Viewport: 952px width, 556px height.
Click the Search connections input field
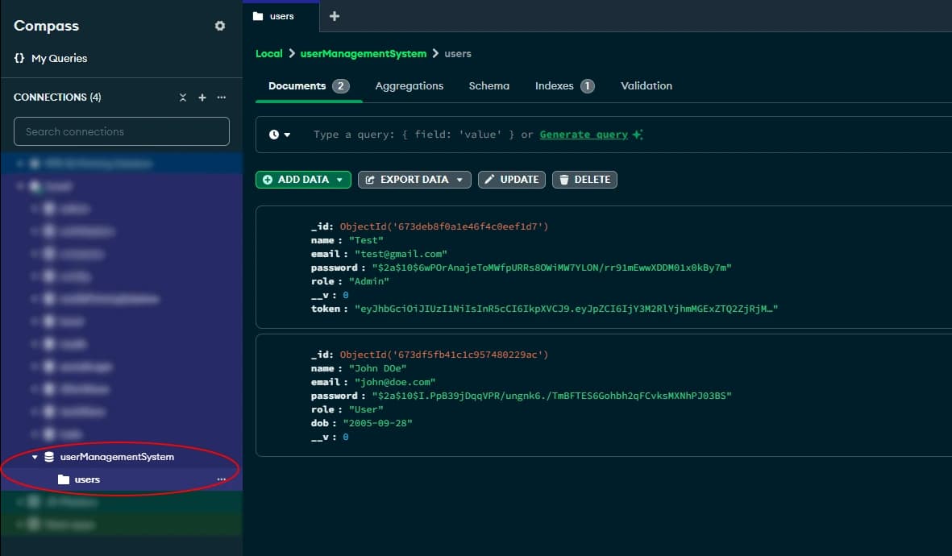[121, 131]
